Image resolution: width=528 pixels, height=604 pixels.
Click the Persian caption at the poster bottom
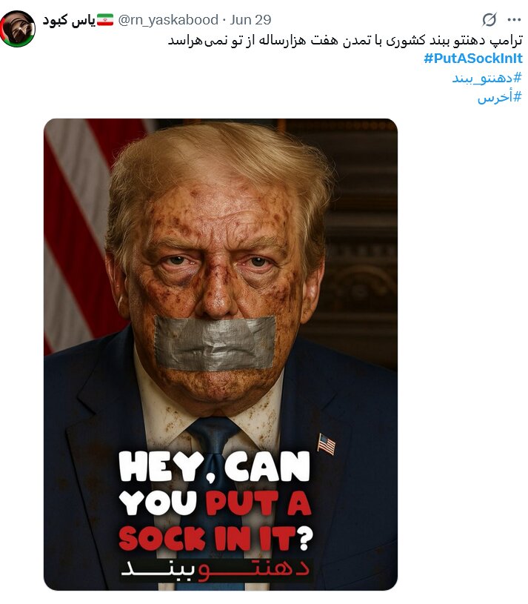click(x=215, y=569)
